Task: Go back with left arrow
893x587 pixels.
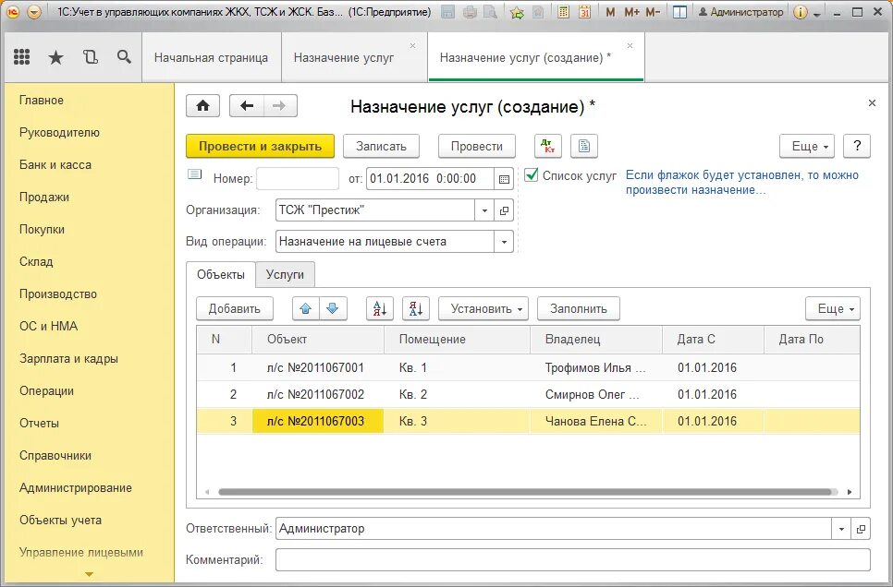Action: pyautogui.click(x=247, y=106)
